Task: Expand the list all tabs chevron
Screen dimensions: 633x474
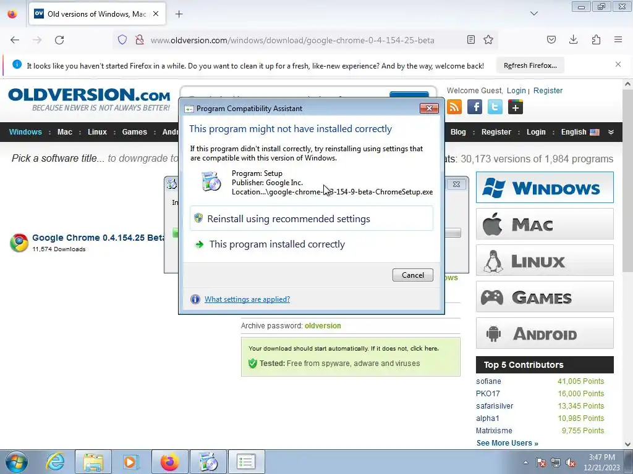Action: pyautogui.click(x=534, y=14)
